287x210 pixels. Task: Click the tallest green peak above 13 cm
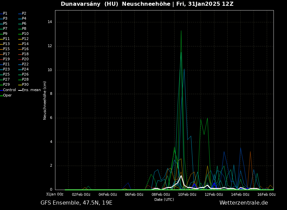click(x=181, y=31)
